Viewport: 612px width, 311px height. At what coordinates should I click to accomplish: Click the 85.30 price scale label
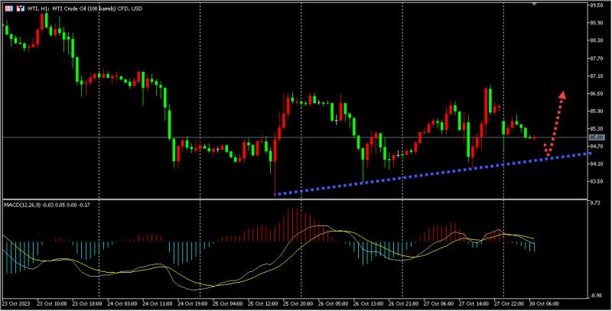[596, 129]
